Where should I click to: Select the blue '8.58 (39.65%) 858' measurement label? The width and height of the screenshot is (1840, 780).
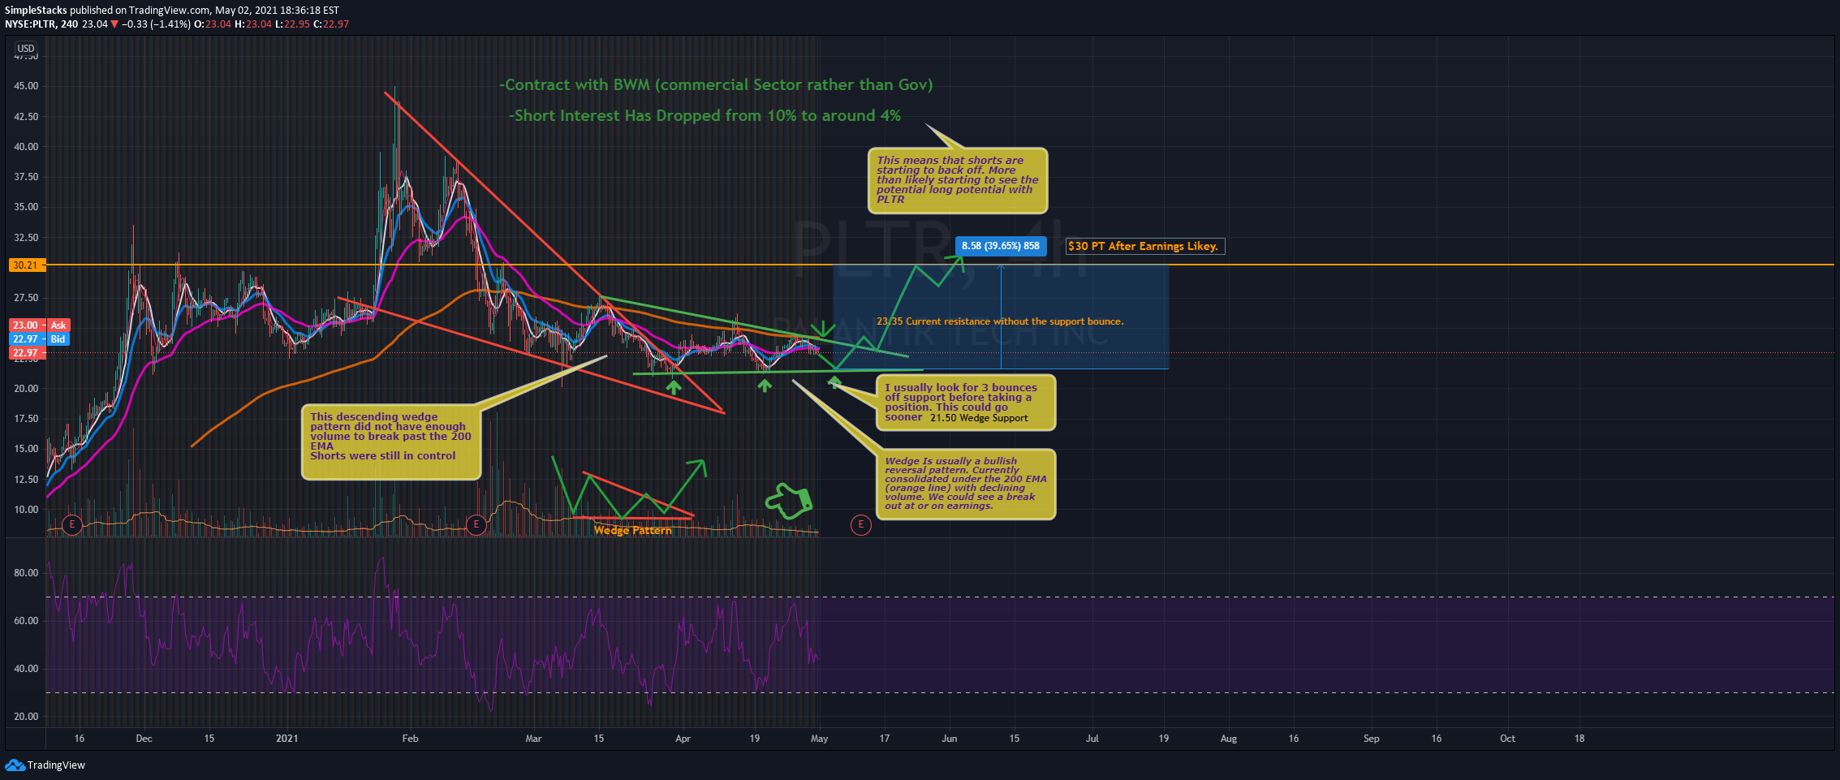pyautogui.click(x=1000, y=246)
